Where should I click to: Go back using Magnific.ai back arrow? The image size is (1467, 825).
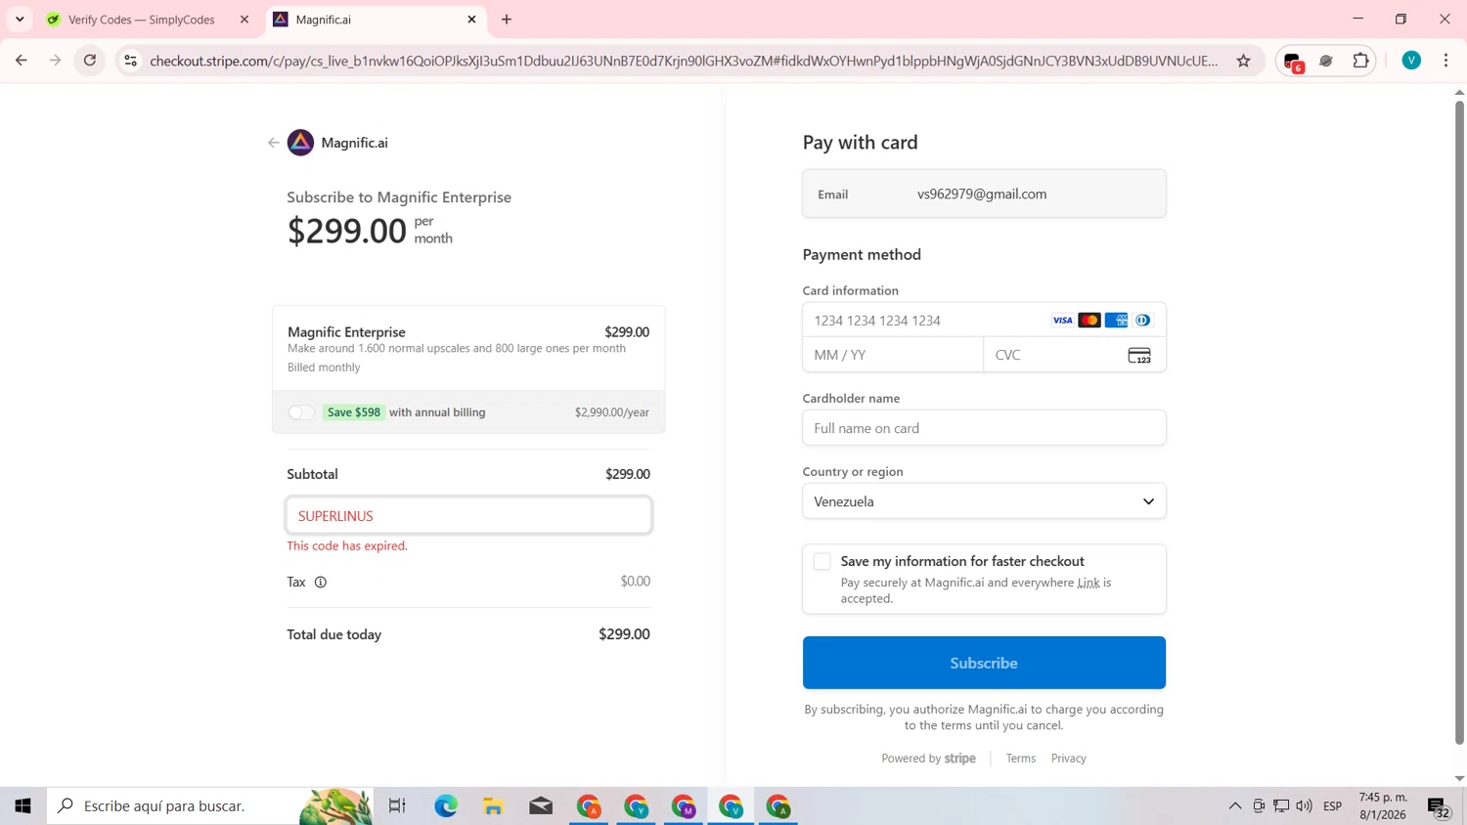click(x=274, y=143)
